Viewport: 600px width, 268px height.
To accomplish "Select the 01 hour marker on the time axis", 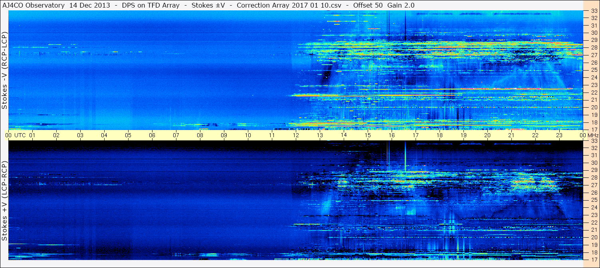I will (x=32, y=135).
